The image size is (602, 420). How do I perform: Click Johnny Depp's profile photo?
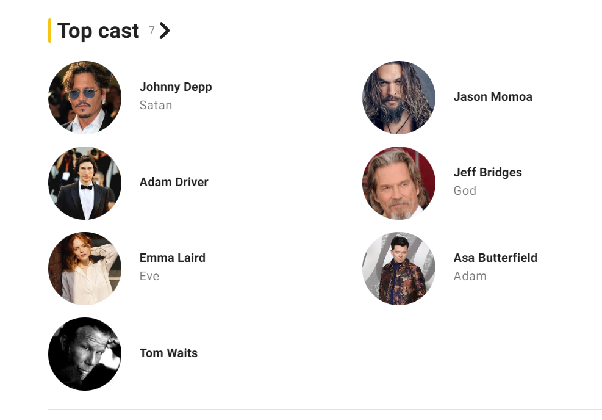(85, 97)
